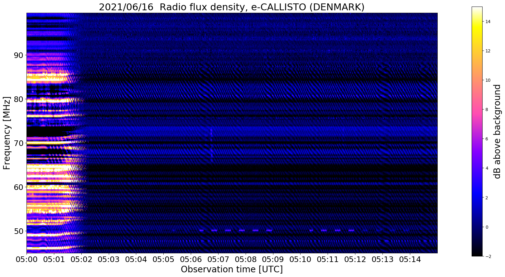Click the 05:00 time tick label
This screenshot has width=505, height=277.
coord(26,259)
